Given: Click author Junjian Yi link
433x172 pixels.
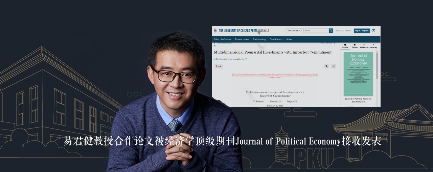Looking at the screenshot, I should click(x=243, y=59).
